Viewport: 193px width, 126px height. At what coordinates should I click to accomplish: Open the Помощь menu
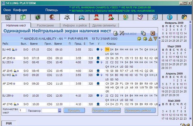(52, 10)
